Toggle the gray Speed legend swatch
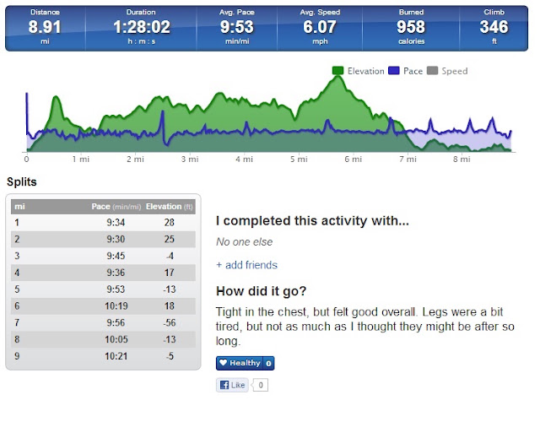The width and height of the screenshot is (540, 438). point(432,71)
